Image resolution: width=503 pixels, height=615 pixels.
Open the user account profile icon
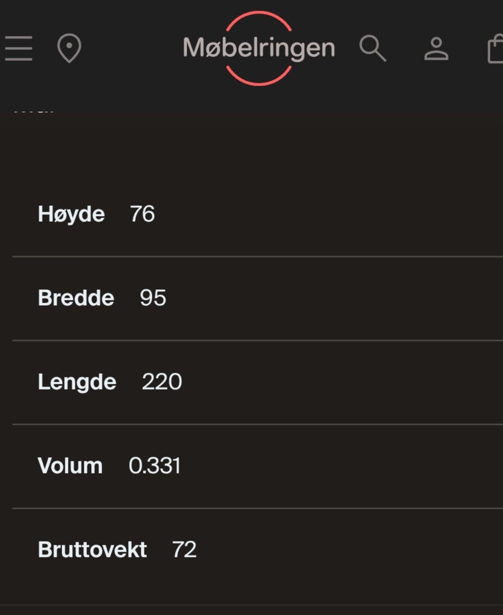(x=436, y=49)
